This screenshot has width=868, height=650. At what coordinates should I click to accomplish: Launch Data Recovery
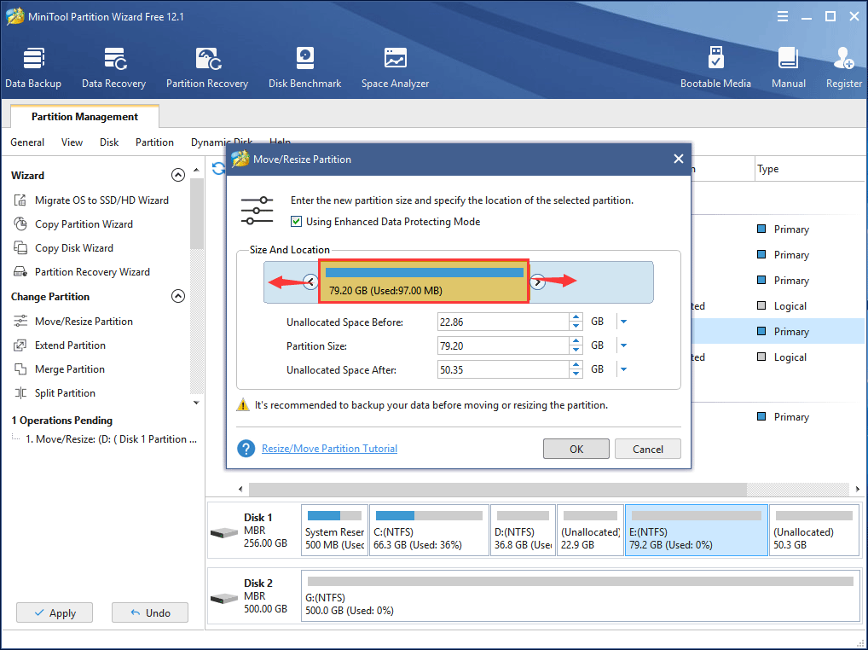tap(113, 64)
